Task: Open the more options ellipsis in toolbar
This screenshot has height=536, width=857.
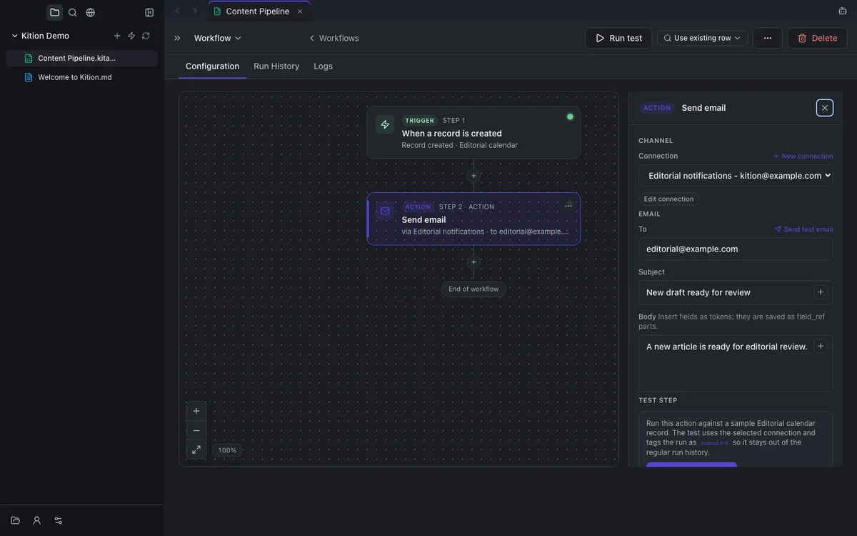Action: (768, 38)
